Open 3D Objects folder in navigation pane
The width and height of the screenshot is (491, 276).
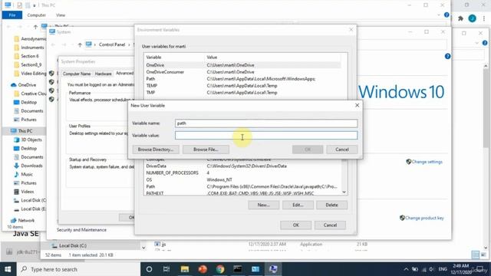[31, 140]
